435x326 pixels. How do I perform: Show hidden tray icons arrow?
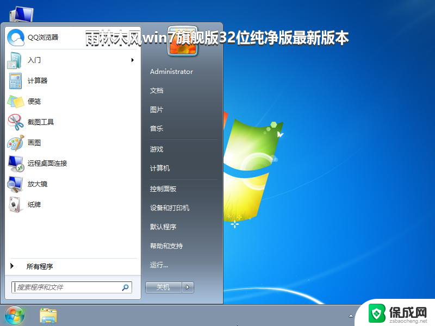pyautogui.click(x=351, y=316)
